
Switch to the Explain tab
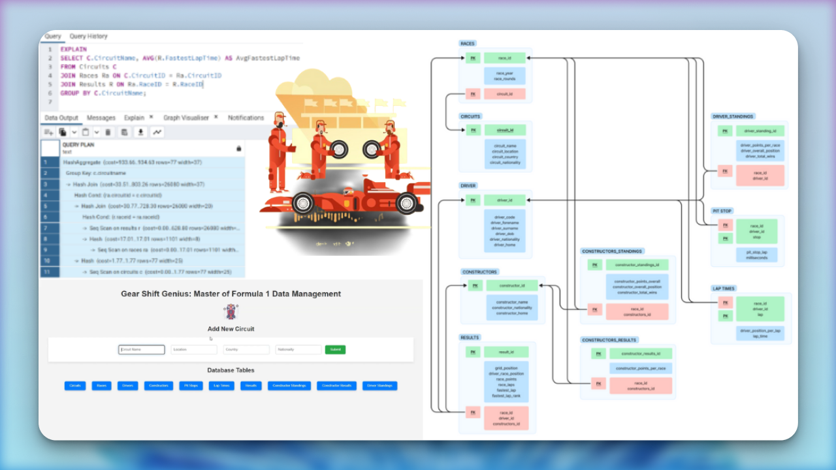[x=134, y=118]
